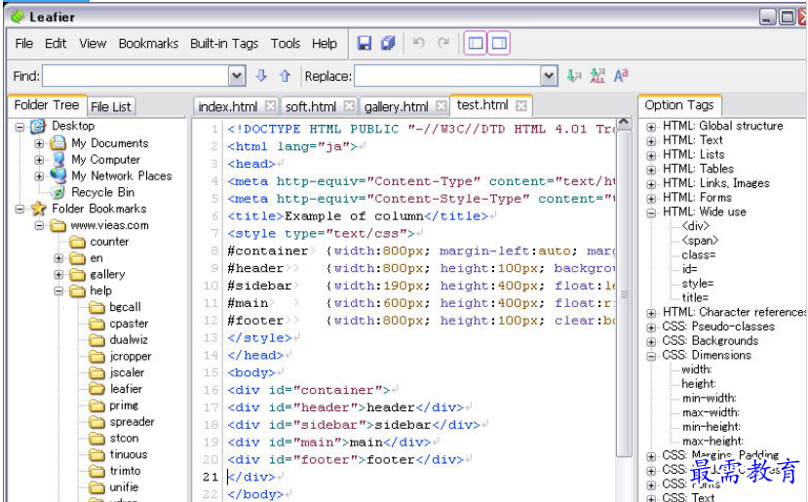Expand CSS: Pseudo-classes group
The image size is (808, 502).
point(651,328)
